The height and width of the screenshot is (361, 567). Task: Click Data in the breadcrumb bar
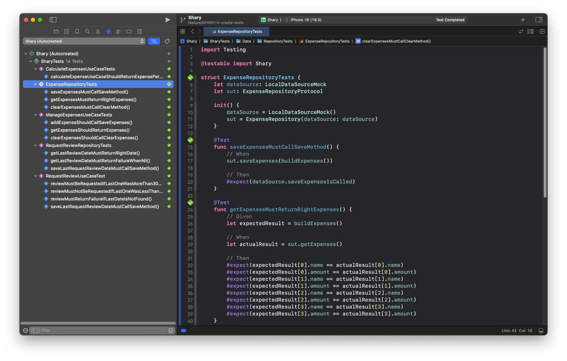(x=243, y=41)
